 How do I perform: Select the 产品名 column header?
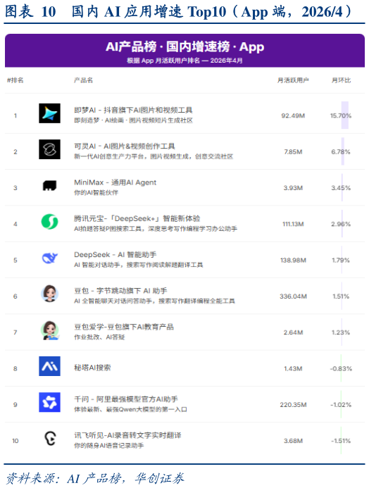(83, 80)
